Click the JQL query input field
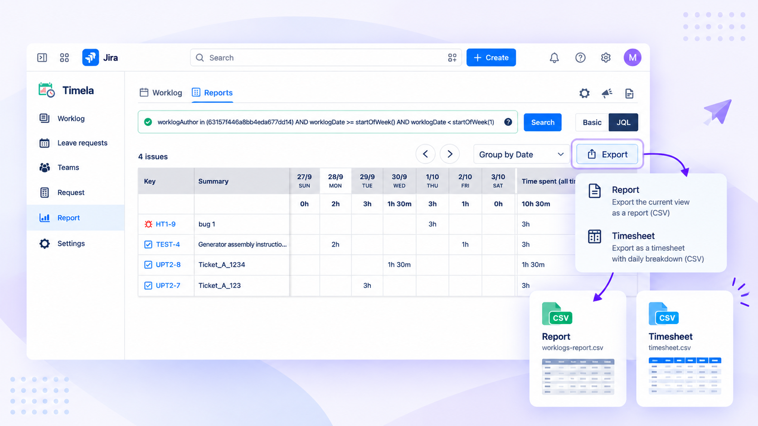The image size is (758, 426). click(327, 122)
